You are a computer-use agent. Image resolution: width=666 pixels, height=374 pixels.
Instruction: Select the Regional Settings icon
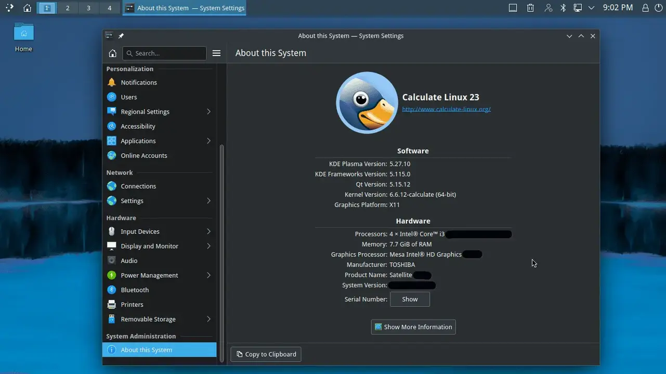111,111
